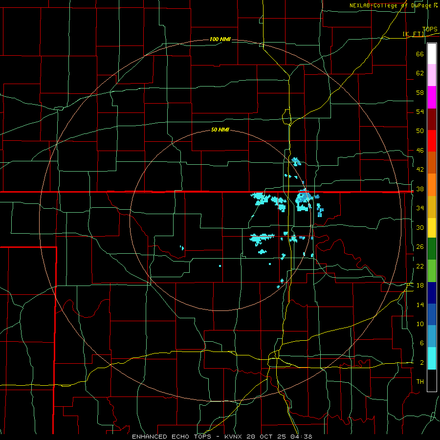The image size is (440, 440).
Task: Click the bright yellow legend swatch
Action: (x=432, y=228)
